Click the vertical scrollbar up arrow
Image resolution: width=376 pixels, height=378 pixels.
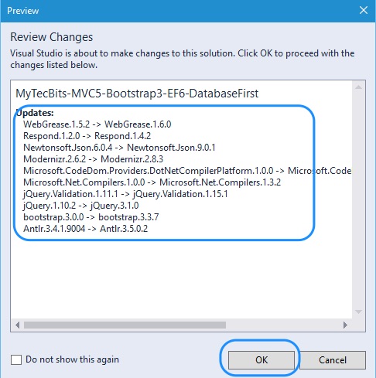[x=358, y=87]
